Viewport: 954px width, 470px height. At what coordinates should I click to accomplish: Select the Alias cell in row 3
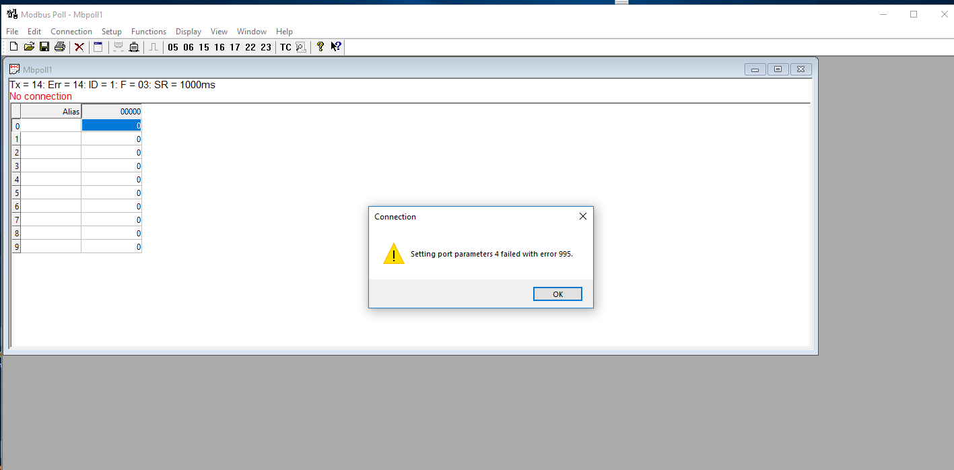tap(50, 166)
